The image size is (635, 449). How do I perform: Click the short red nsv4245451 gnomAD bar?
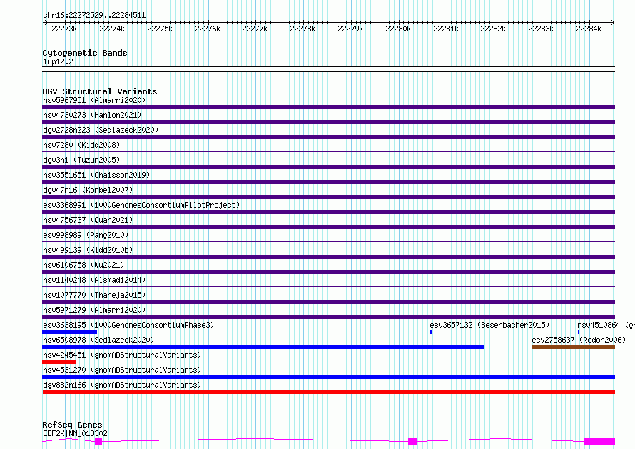click(59, 362)
